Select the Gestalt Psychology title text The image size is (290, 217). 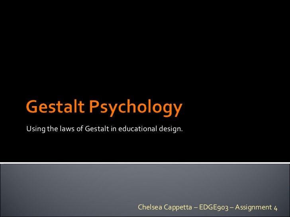click(x=104, y=108)
